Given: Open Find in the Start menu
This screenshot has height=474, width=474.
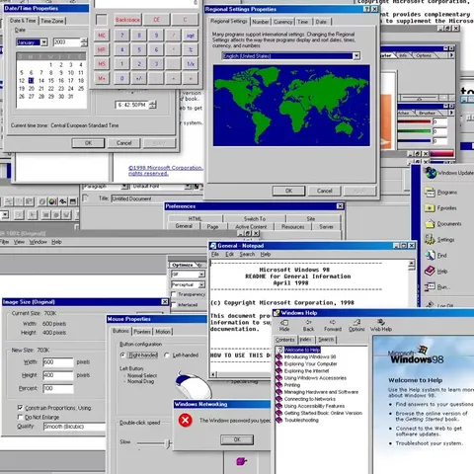Looking at the screenshot, I should (435, 256).
